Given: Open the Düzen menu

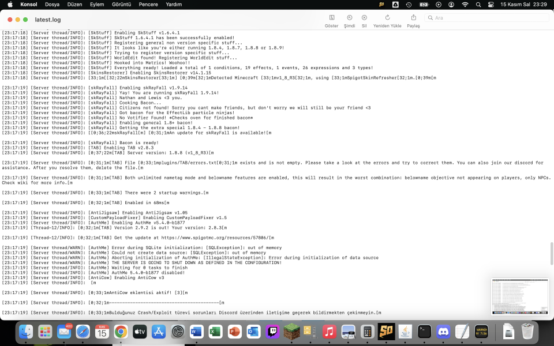Looking at the screenshot, I should [74, 5].
